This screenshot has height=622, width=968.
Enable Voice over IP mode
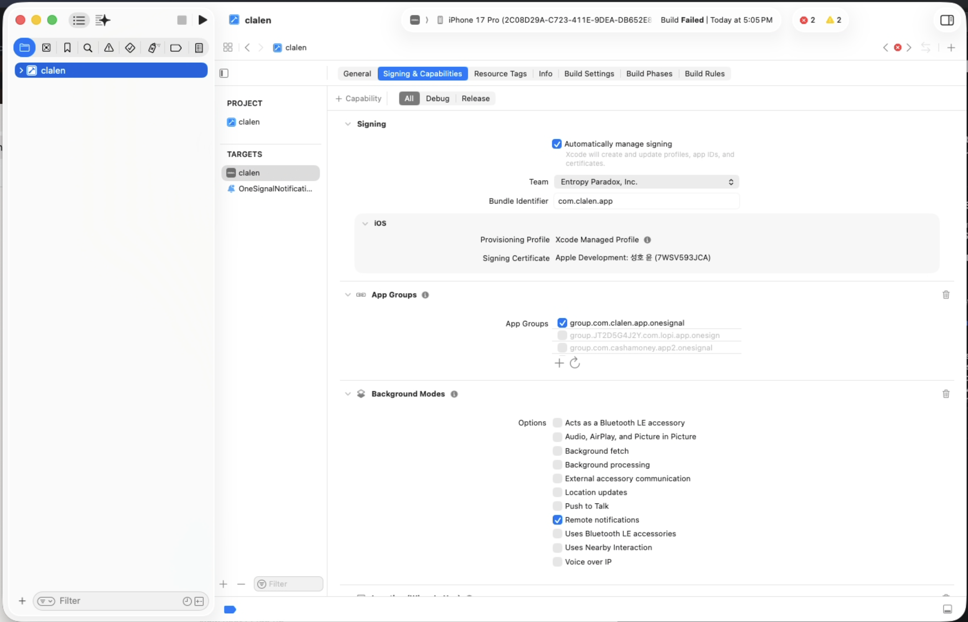pyautogui.click(x=557, y=562)
